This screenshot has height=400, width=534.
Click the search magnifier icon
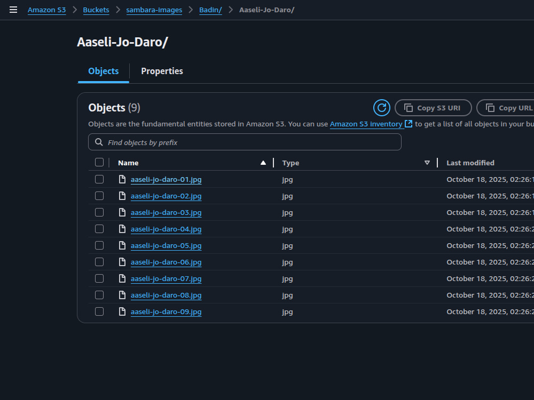pos(99,142)
